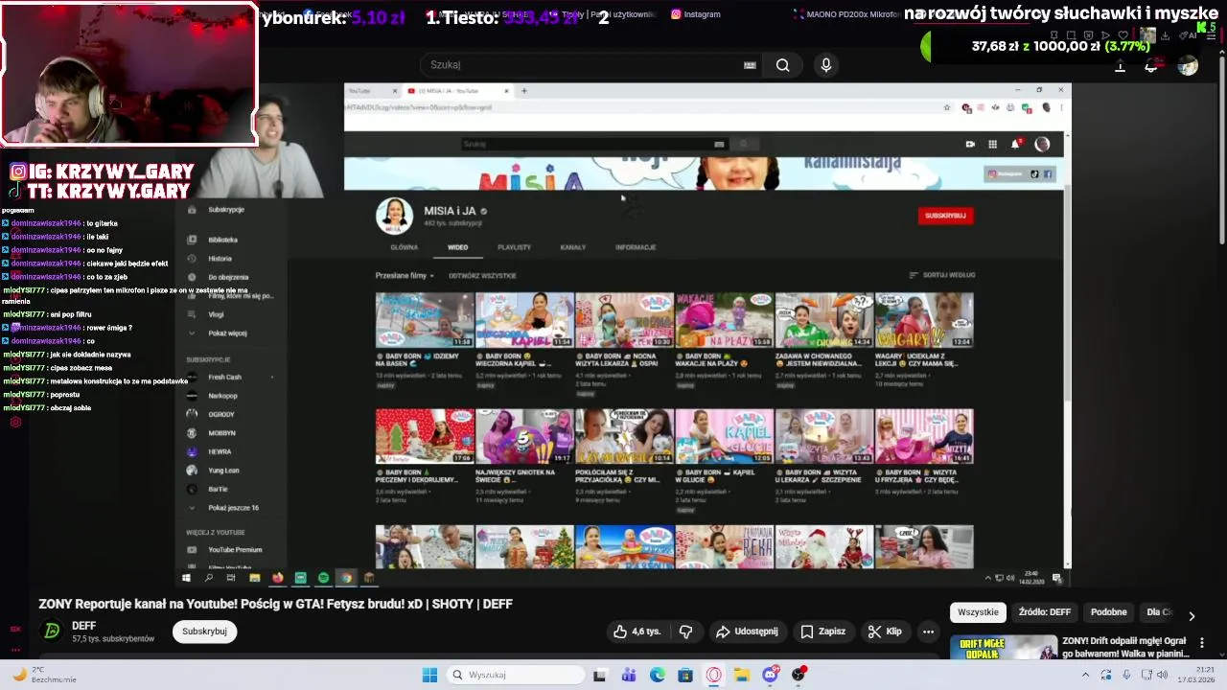This screenshot has width=1227, height=690.
Task: Click MISIA i JA channel avatar
Action: [394, 216]
